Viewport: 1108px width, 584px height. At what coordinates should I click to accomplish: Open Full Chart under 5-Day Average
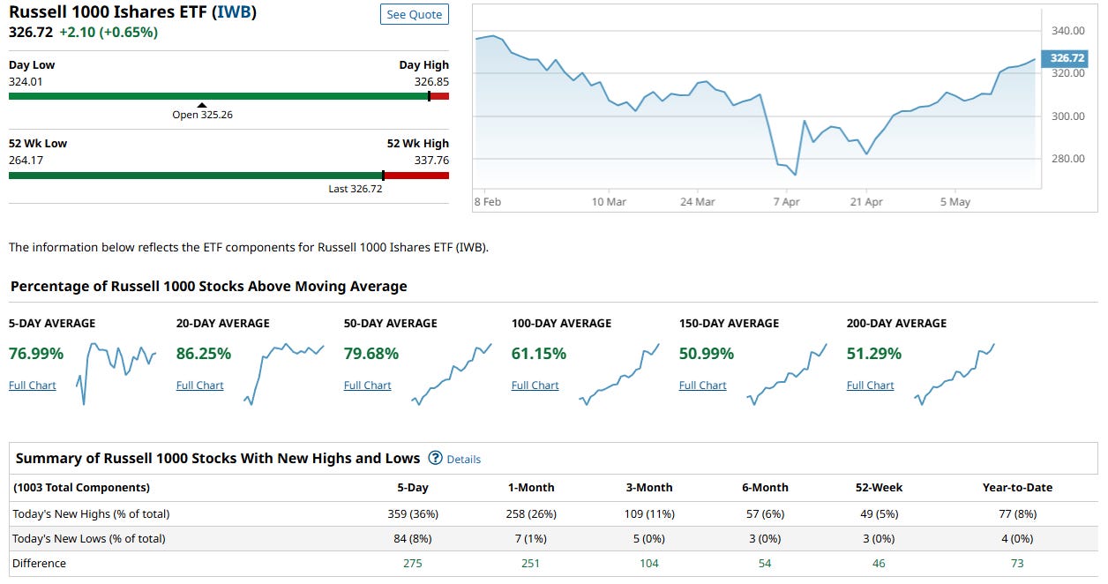click(33, 386)
